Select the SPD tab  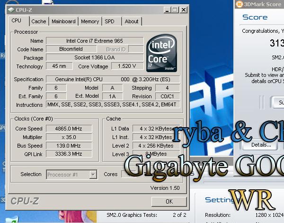point(110,21)
